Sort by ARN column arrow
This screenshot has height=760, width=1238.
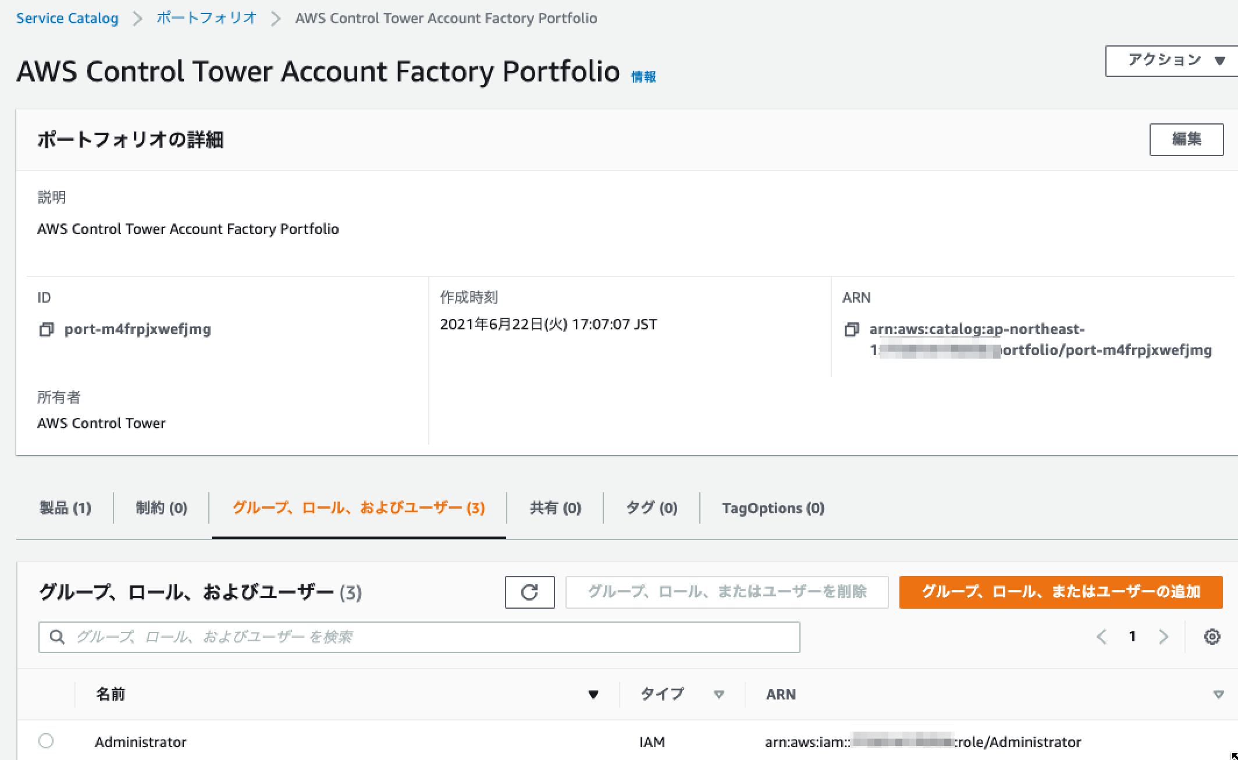pyautogui.click(x=1218, y=694)
